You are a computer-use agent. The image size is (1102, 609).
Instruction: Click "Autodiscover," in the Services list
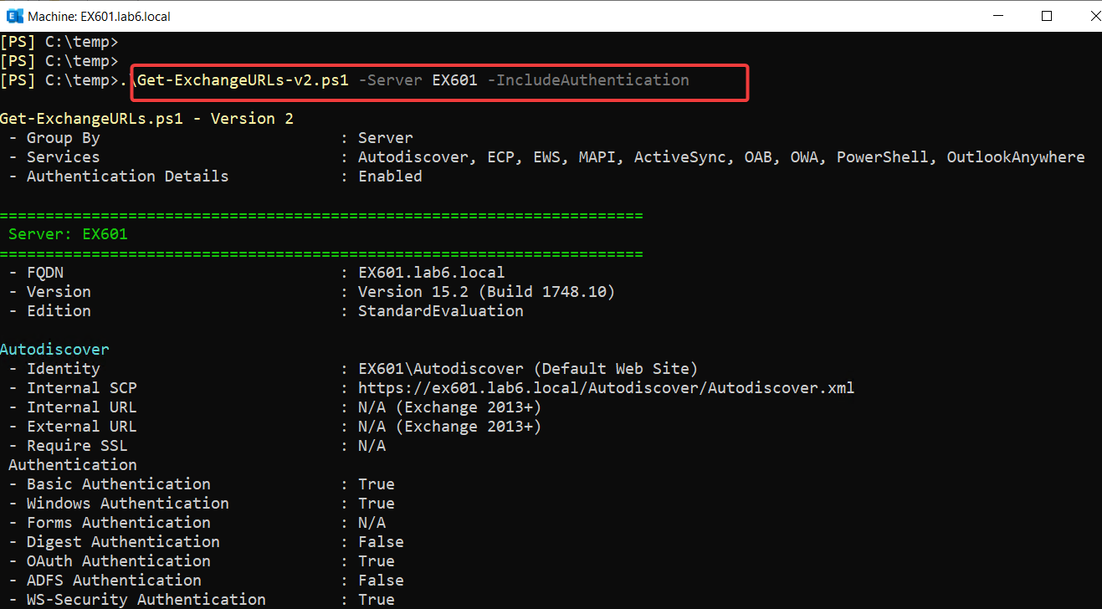click(418, 157)
